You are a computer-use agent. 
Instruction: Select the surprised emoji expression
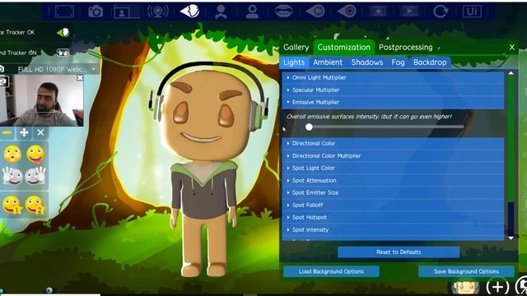coord(12,155)
